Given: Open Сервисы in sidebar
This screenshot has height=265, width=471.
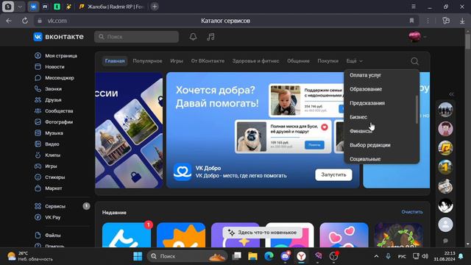Looking at the screenshot, I should click(50, 206).
